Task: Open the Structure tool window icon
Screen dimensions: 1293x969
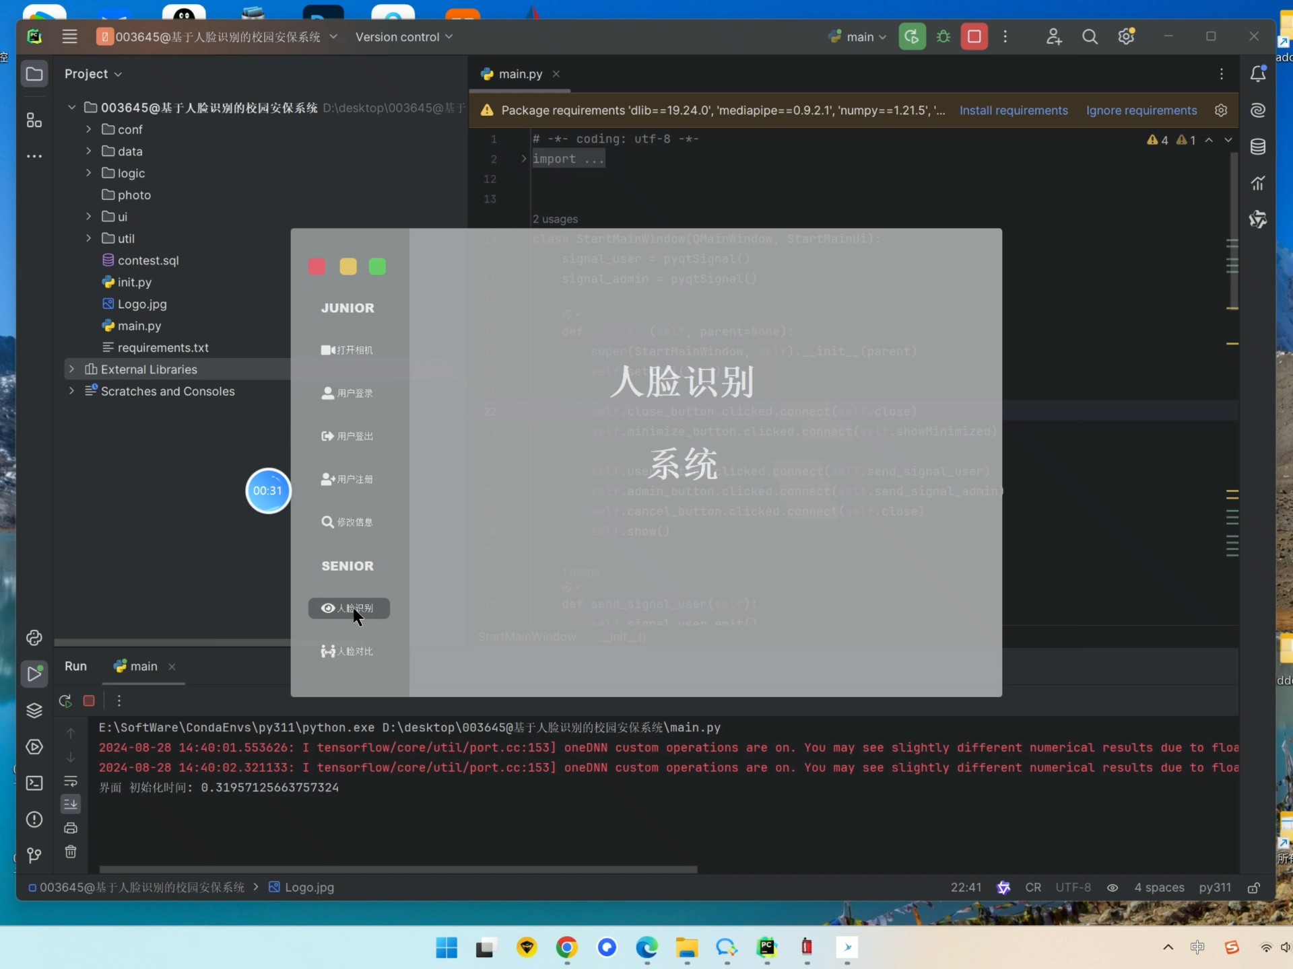Action: point(34,120)
